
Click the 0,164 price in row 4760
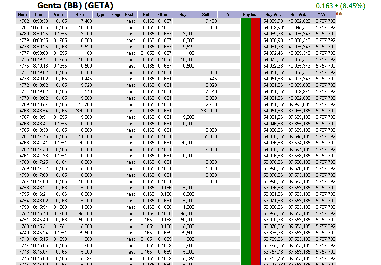click(61, 162)
